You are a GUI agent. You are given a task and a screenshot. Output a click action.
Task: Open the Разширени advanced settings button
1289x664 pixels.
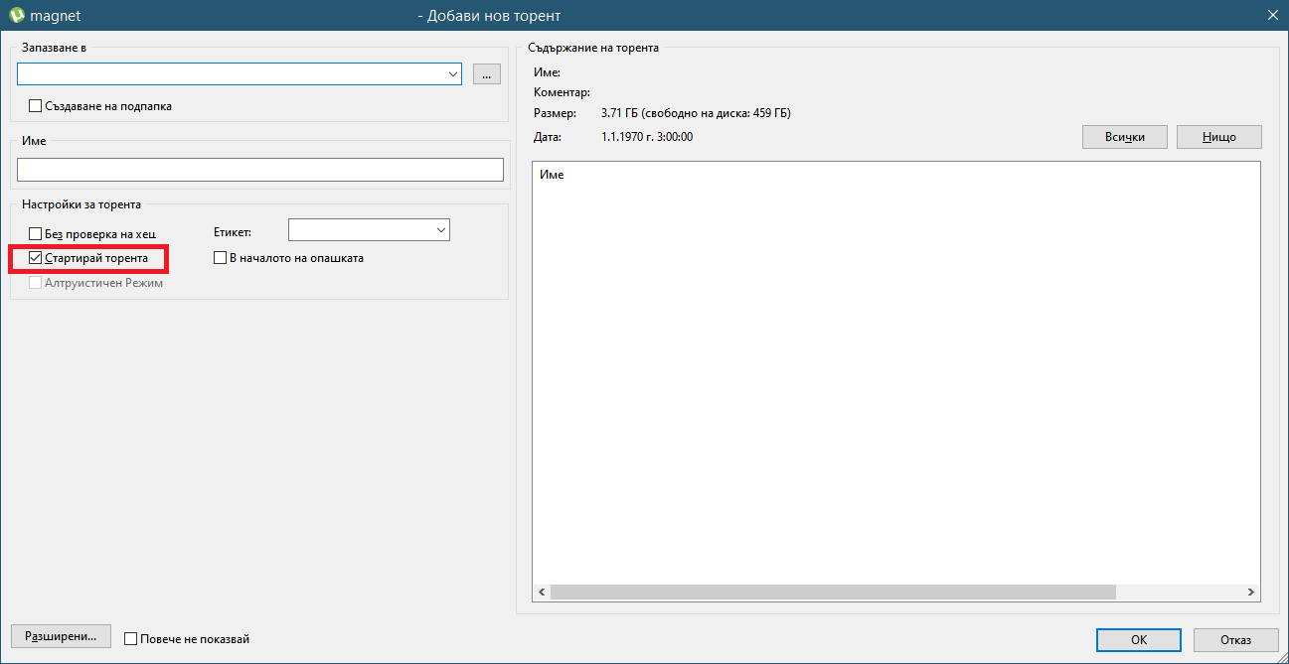[x=61, y=636]
